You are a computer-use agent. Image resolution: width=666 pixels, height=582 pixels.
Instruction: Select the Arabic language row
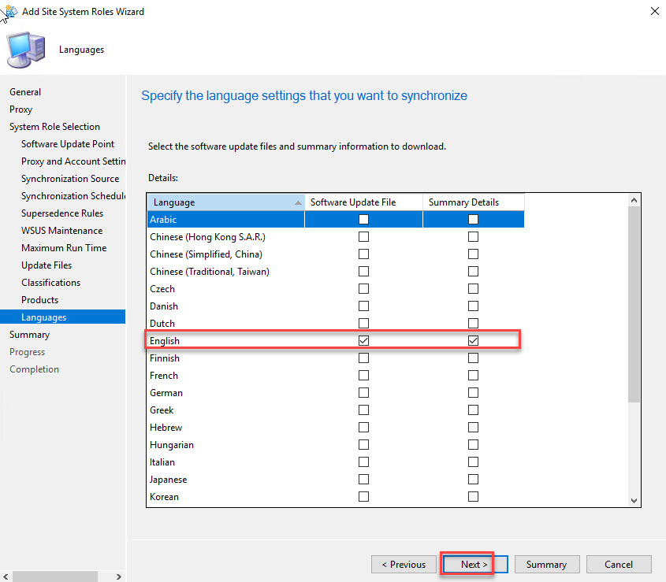pyautogui.click(x=225, y=220)
